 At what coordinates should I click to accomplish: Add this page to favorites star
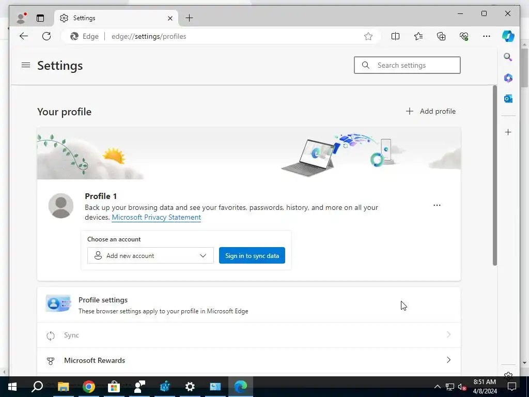368,37
